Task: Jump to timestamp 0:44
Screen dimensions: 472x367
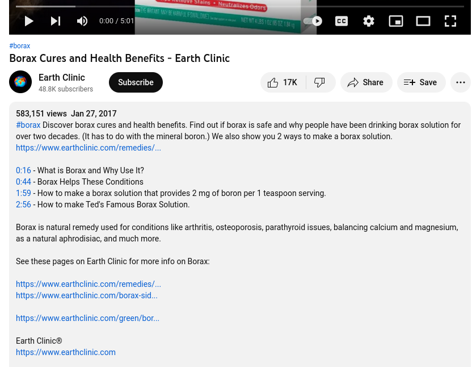Action: (23, 182)
